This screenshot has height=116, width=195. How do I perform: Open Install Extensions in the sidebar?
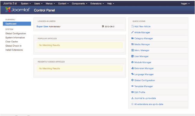14,50
